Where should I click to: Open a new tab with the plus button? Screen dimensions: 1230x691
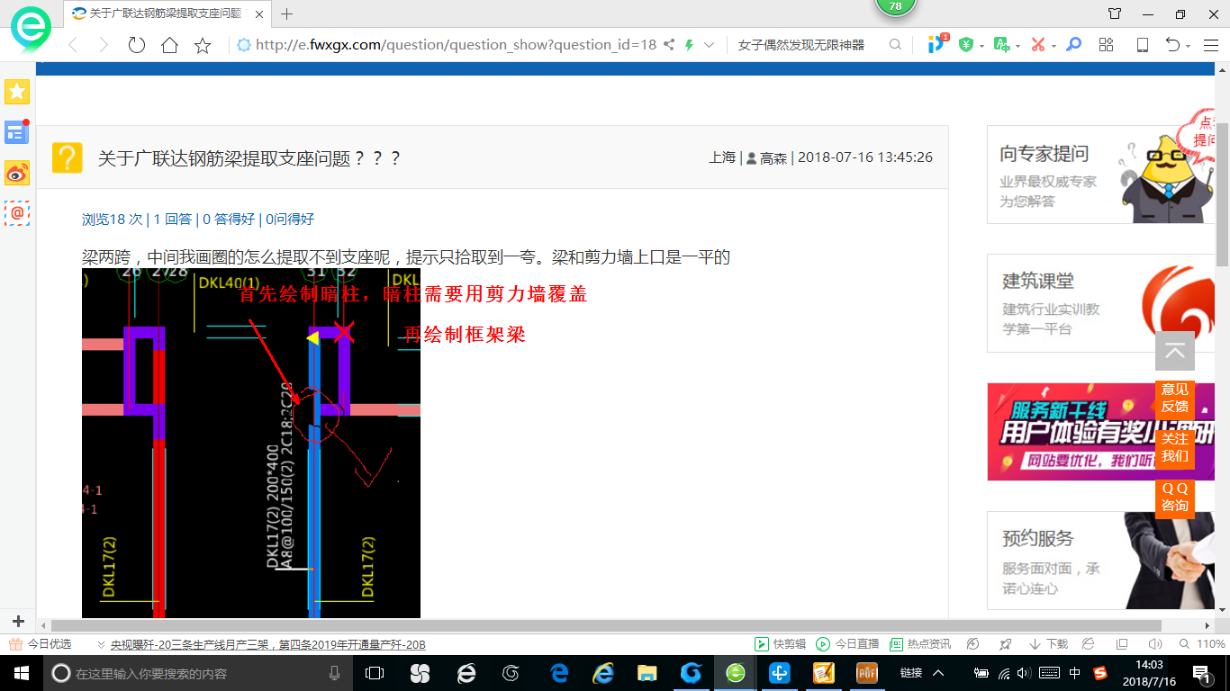(287, 13)
